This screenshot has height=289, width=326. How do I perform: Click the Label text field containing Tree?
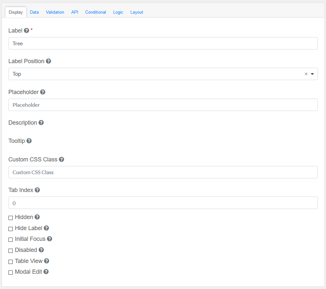pyautogui.click(x=163, y=43)
